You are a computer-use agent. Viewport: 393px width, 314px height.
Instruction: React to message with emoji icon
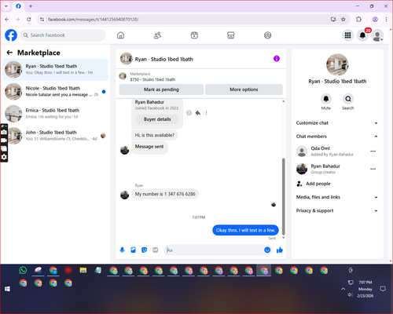pos(189,113)
